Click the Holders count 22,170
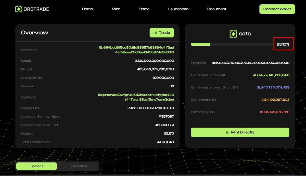Viewport: 306px width, 176px height. pyautogui.click(x=169, y=133)
